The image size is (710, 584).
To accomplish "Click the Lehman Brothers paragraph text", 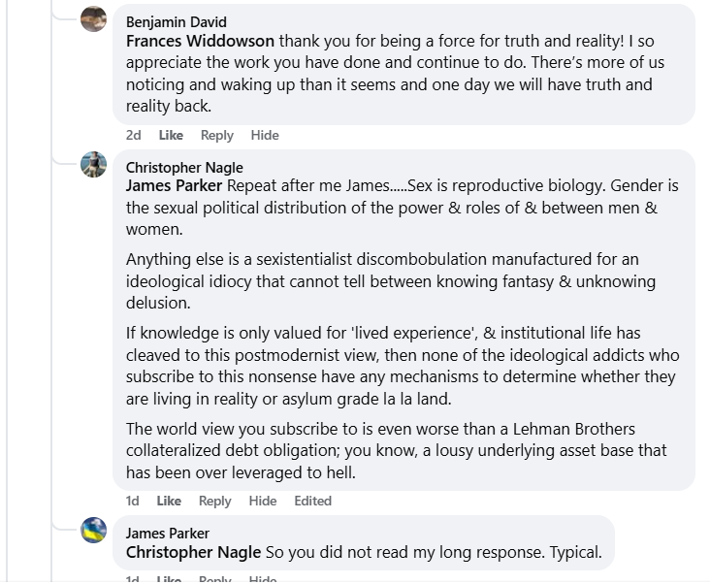I will [394, 450].
